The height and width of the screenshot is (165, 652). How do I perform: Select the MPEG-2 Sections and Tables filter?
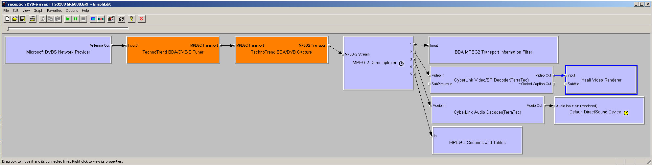tap(477, 140)
